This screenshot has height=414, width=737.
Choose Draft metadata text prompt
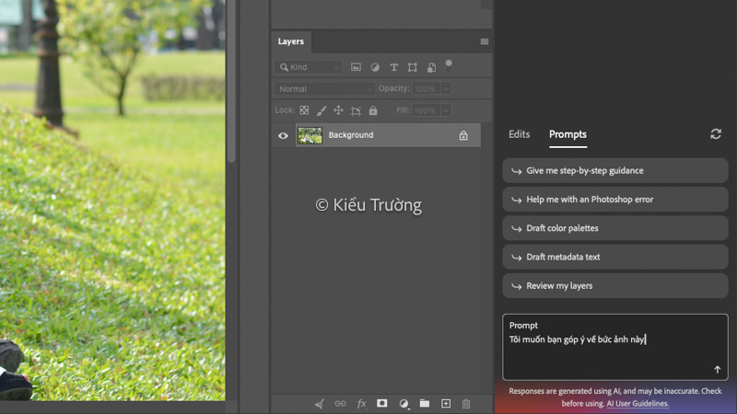click(615, 258)
